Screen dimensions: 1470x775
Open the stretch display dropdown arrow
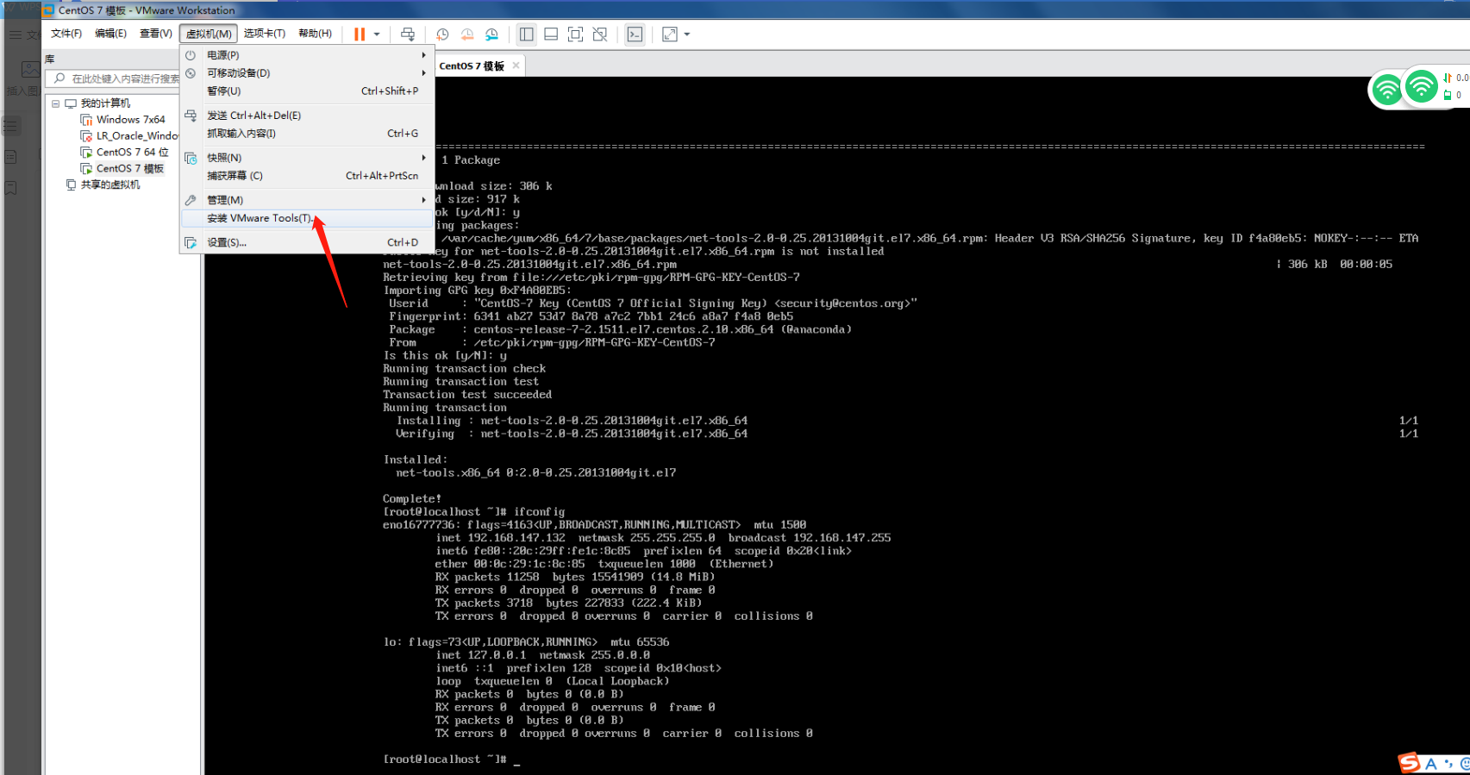687,34
